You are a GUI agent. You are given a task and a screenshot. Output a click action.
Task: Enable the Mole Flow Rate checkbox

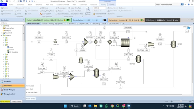click(x=69, y=11)
